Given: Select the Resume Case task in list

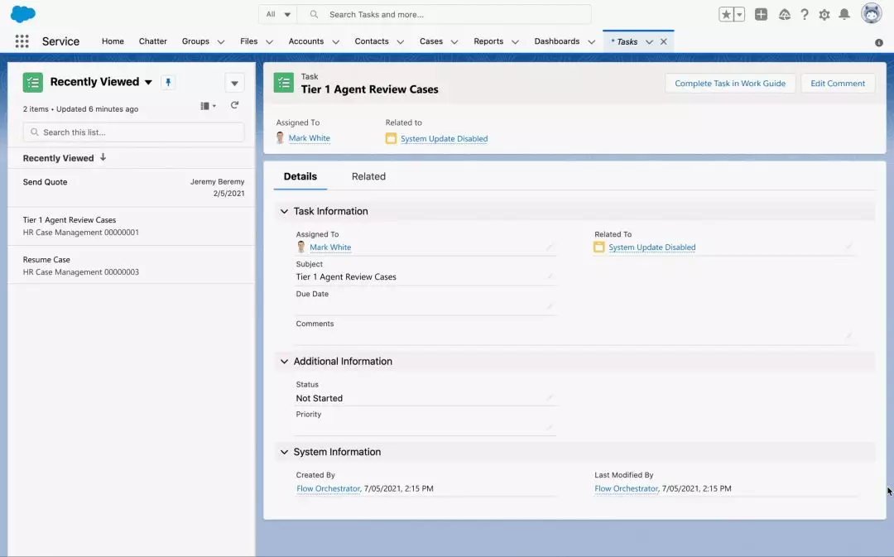Looking at the screenshot, I should [x=132, y=266].
